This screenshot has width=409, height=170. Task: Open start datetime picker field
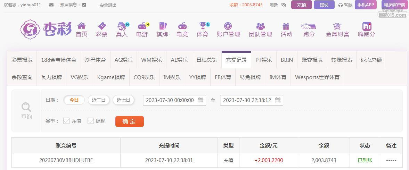(x=174, y=100)
